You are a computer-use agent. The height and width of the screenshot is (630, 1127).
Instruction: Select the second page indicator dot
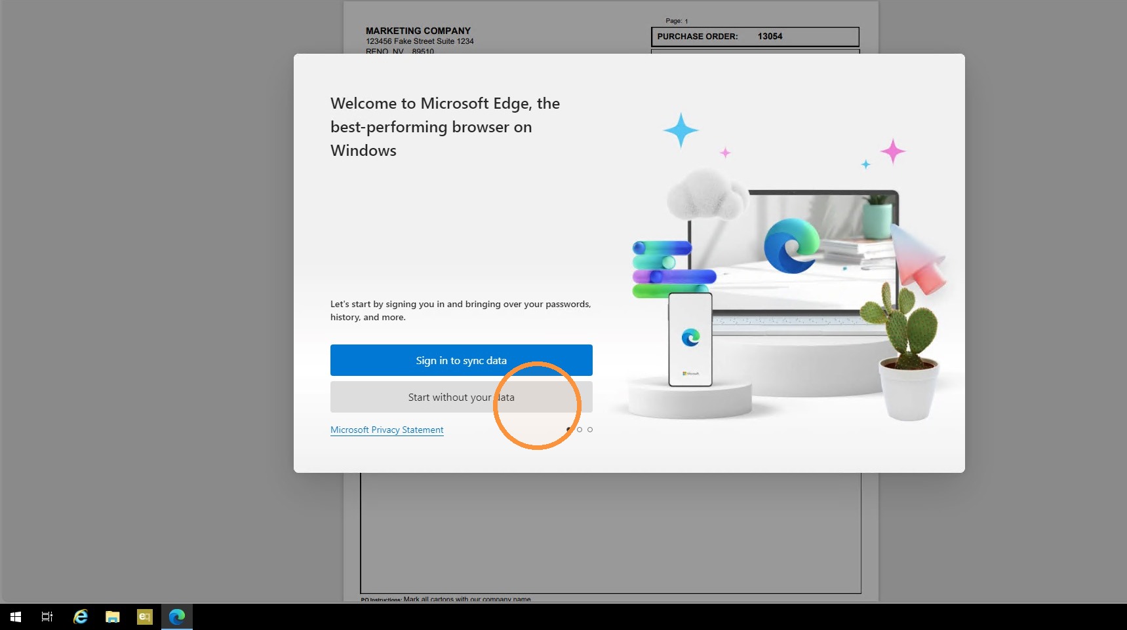(580, 430)
